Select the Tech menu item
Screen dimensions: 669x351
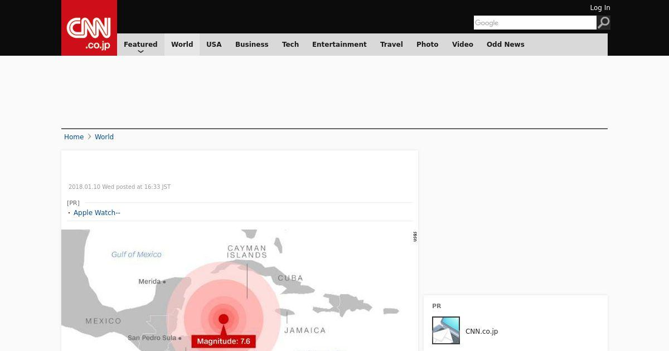click(290, 45)
